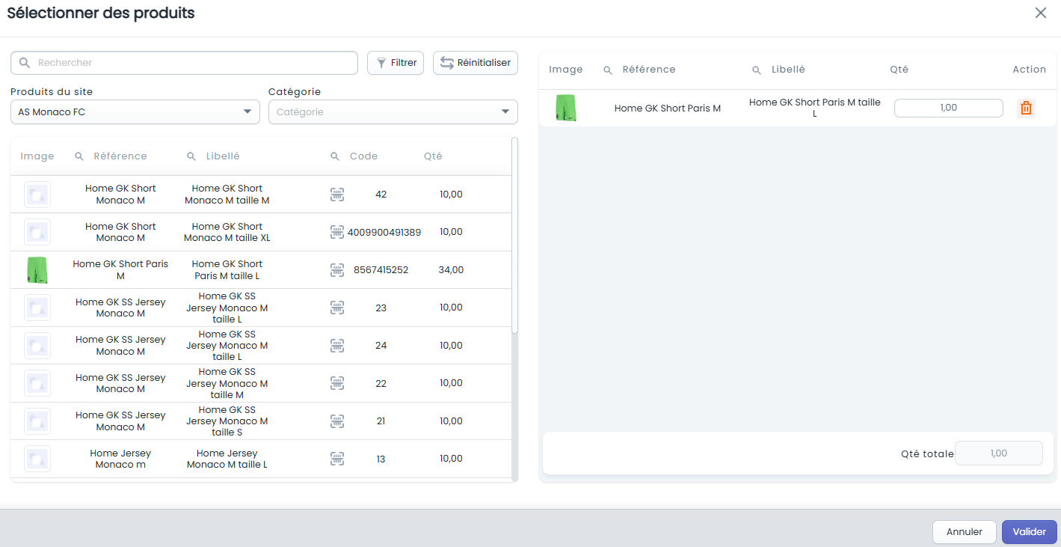Screen dimensions: 1061x547
Task: Select Home GK SS Jersey Monaco M taille M row
Action: click(260, 383)
